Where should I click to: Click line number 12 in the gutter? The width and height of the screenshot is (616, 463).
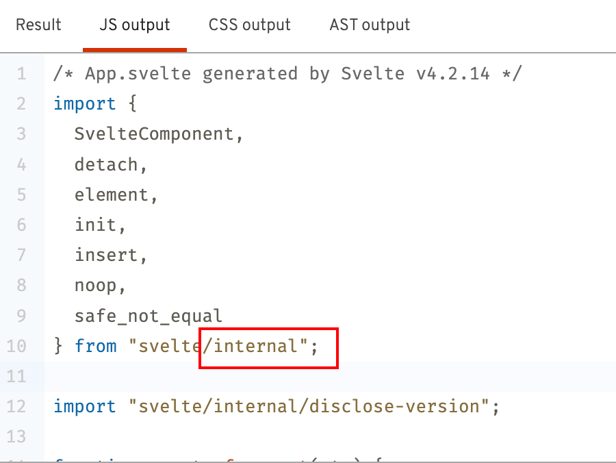point(16,406)
